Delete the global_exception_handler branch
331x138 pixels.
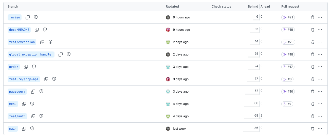[x=313, y=54]
